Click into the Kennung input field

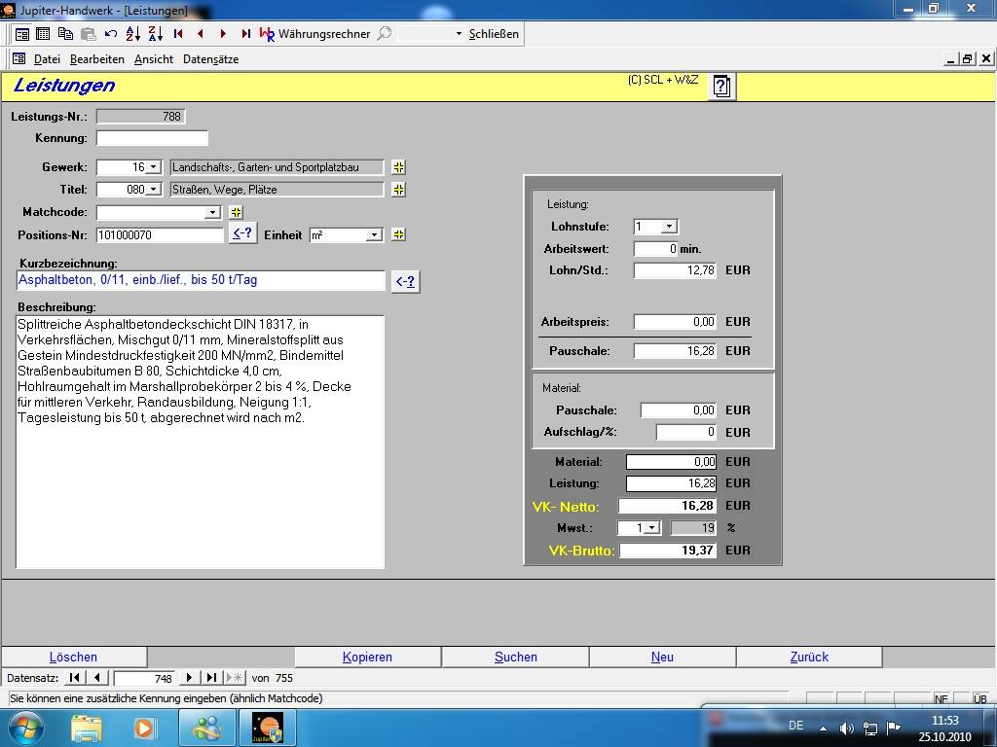(152, 138)
